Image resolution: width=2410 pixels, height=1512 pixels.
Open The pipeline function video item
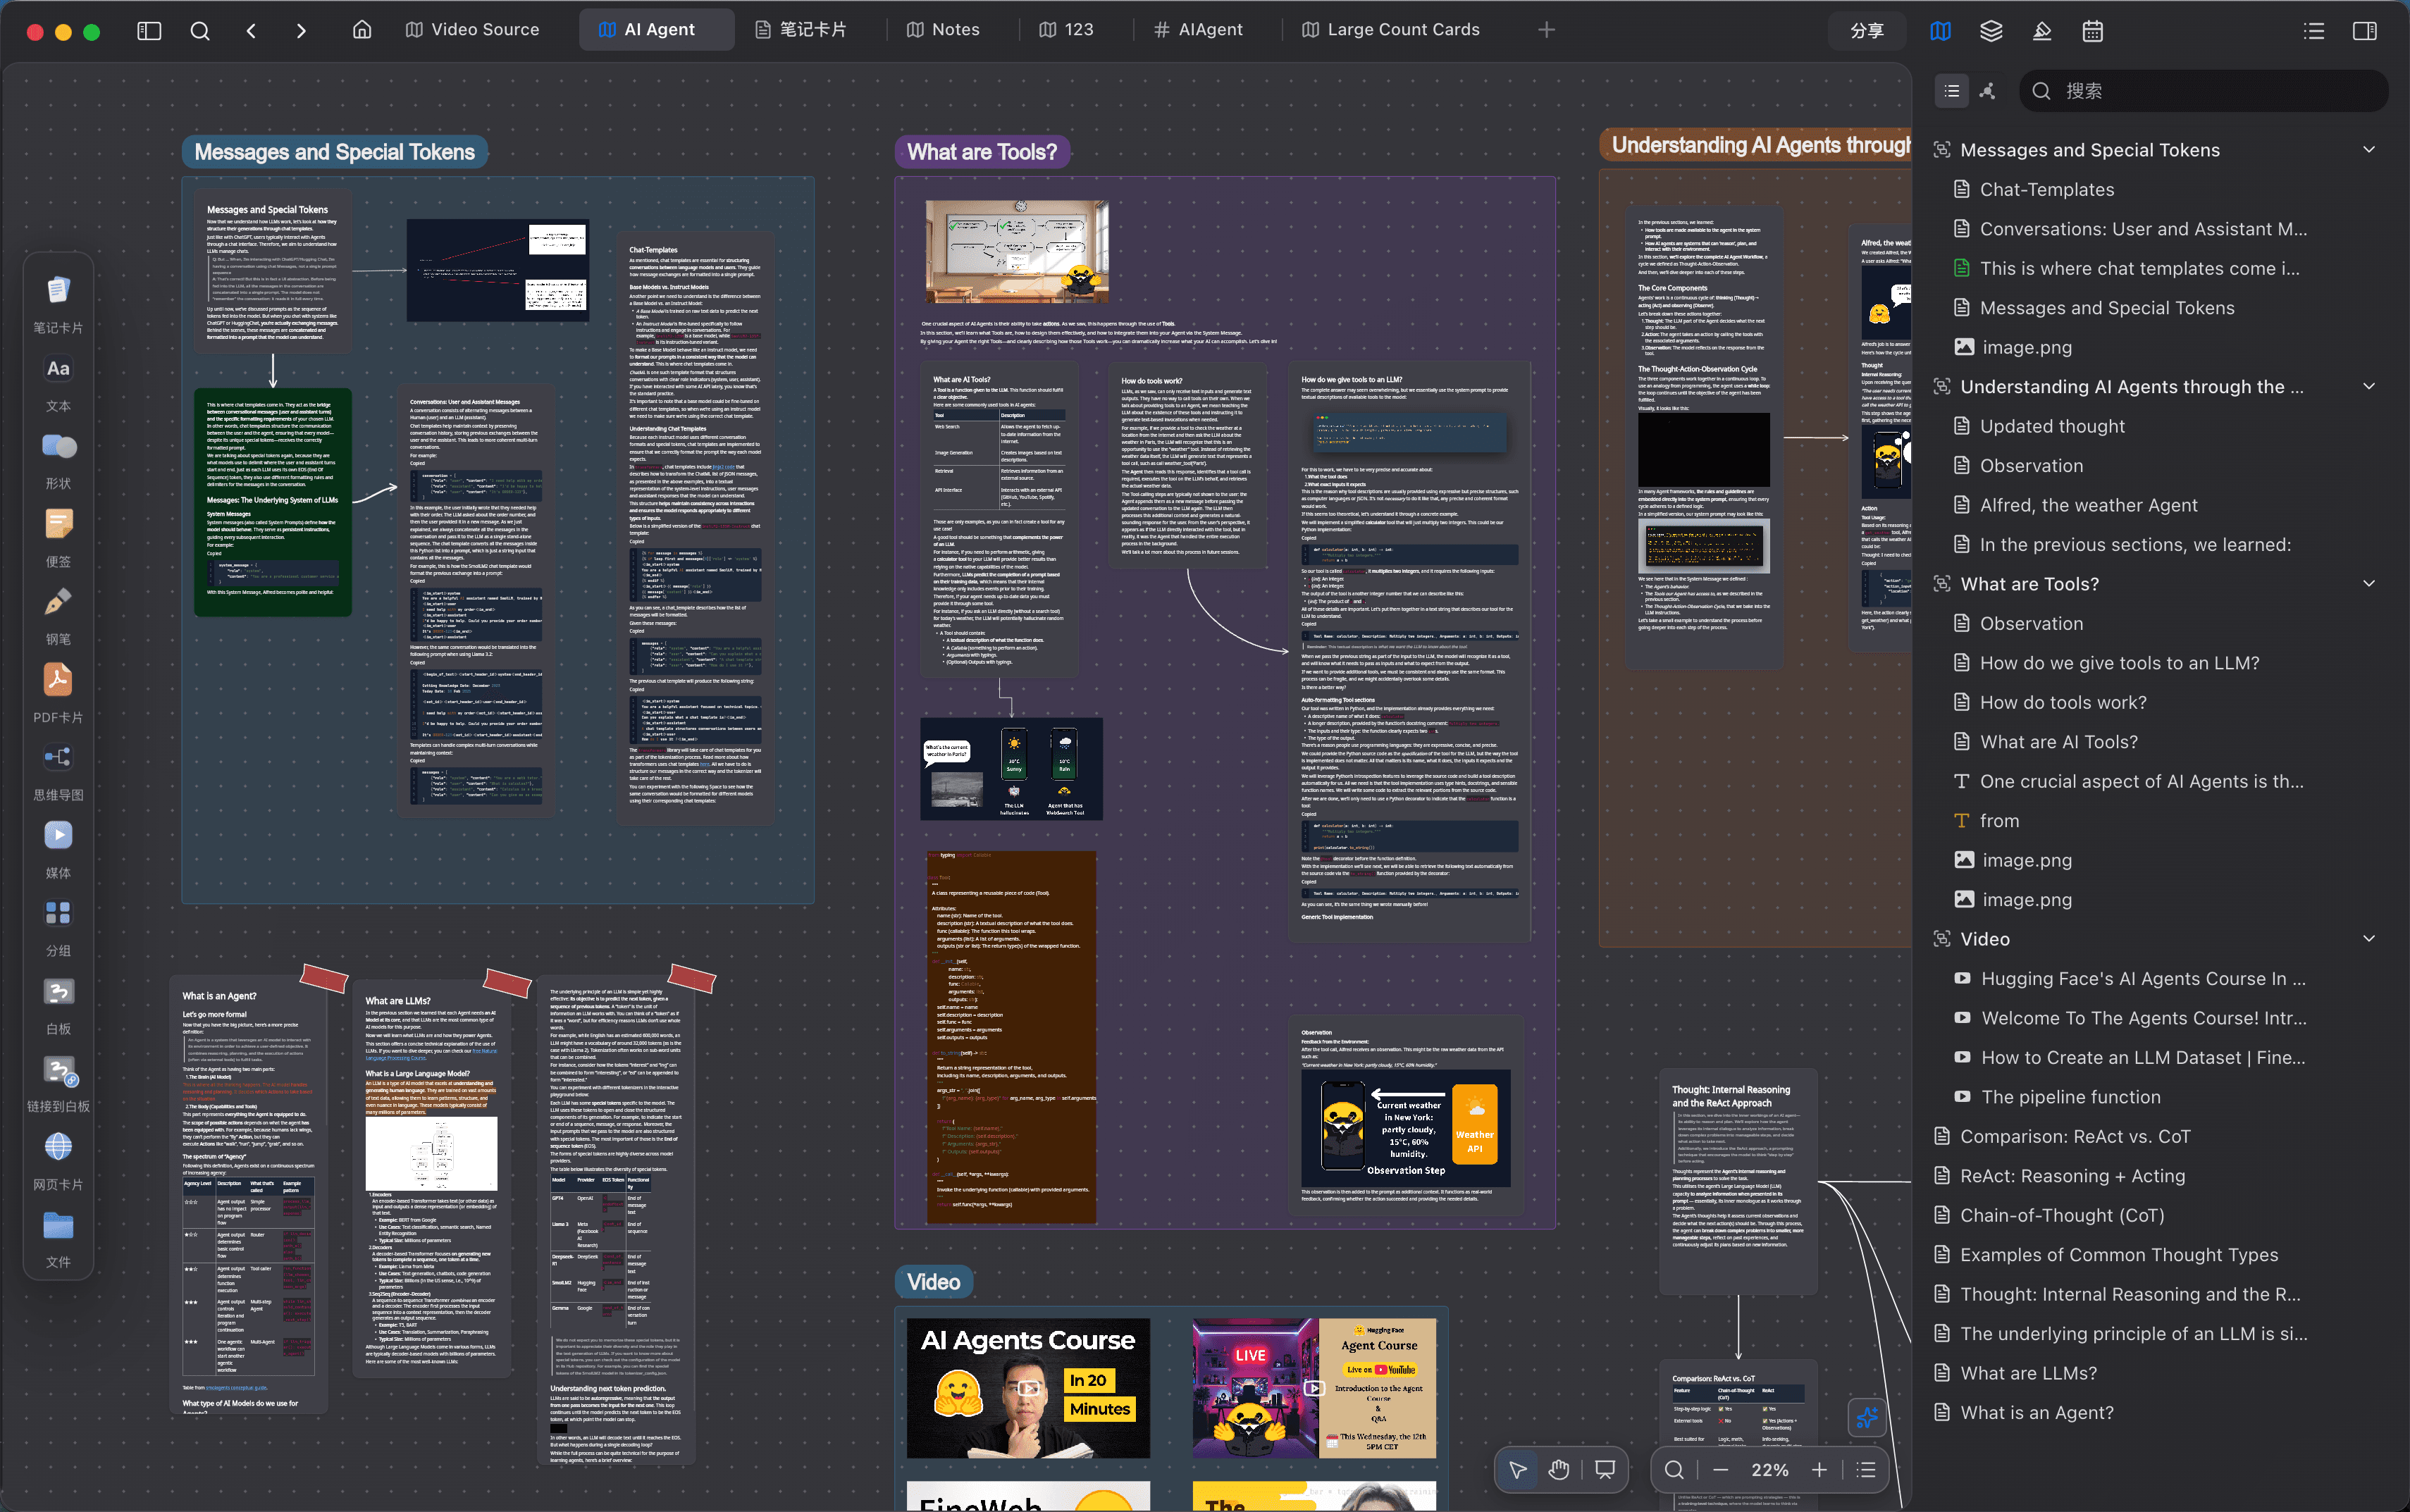2070,1097
